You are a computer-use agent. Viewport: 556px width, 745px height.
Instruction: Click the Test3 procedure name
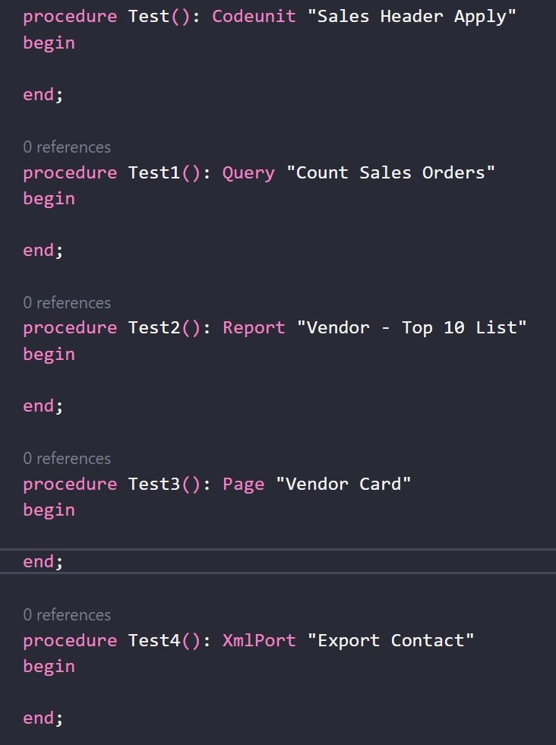tap(154, 485)
